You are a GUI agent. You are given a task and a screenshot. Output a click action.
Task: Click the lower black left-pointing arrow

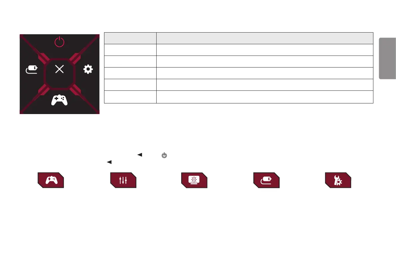coord(109,162)
